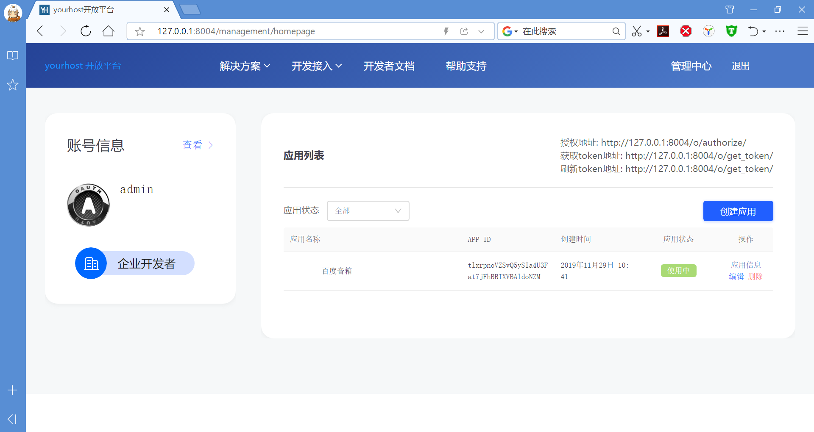The width and height of the screenshot is (814, 432).
Task: Click the 刷新token地址 URL text
Action: point(666,169)
